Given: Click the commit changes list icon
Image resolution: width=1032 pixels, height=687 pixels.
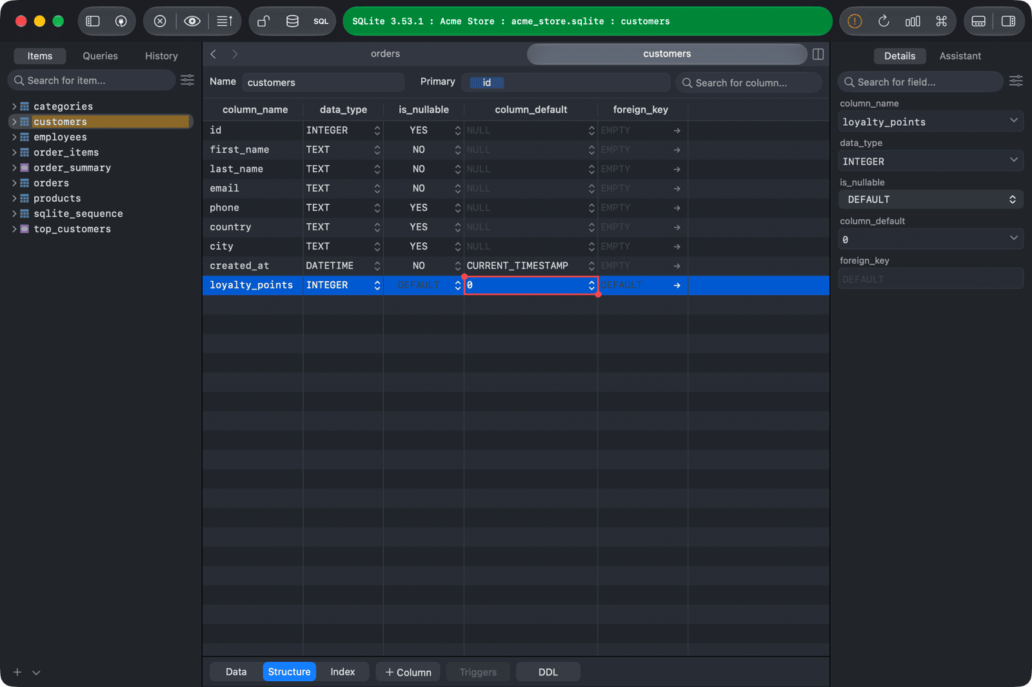Looking at the screenshot, I should click(x=224, y=21).
